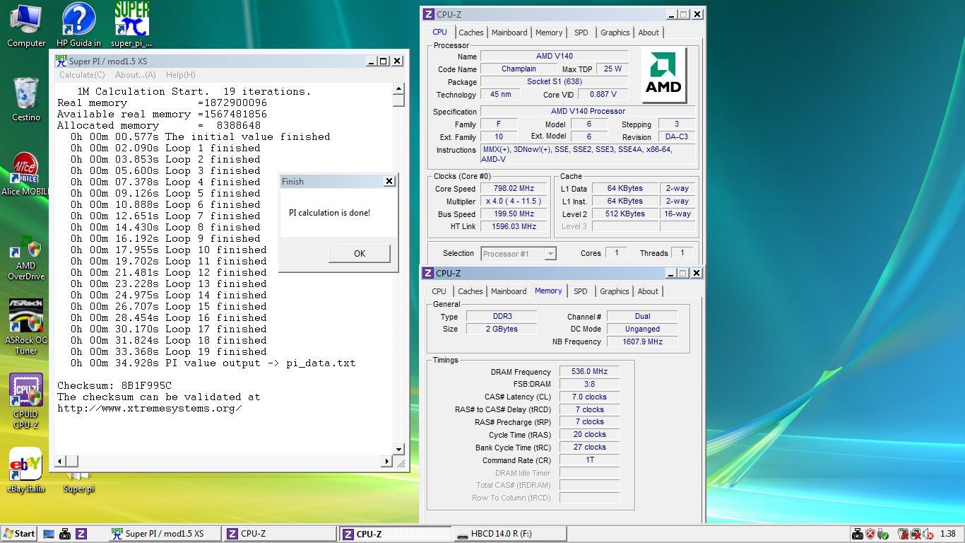This screenshot has height=543, width=965.
Task: Open security shield tray icon
Action: pyautogui.click(x=870, y=534)
